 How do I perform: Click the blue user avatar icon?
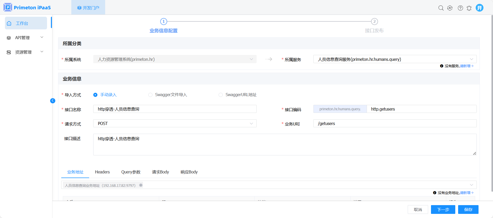[x=480, y=8]
